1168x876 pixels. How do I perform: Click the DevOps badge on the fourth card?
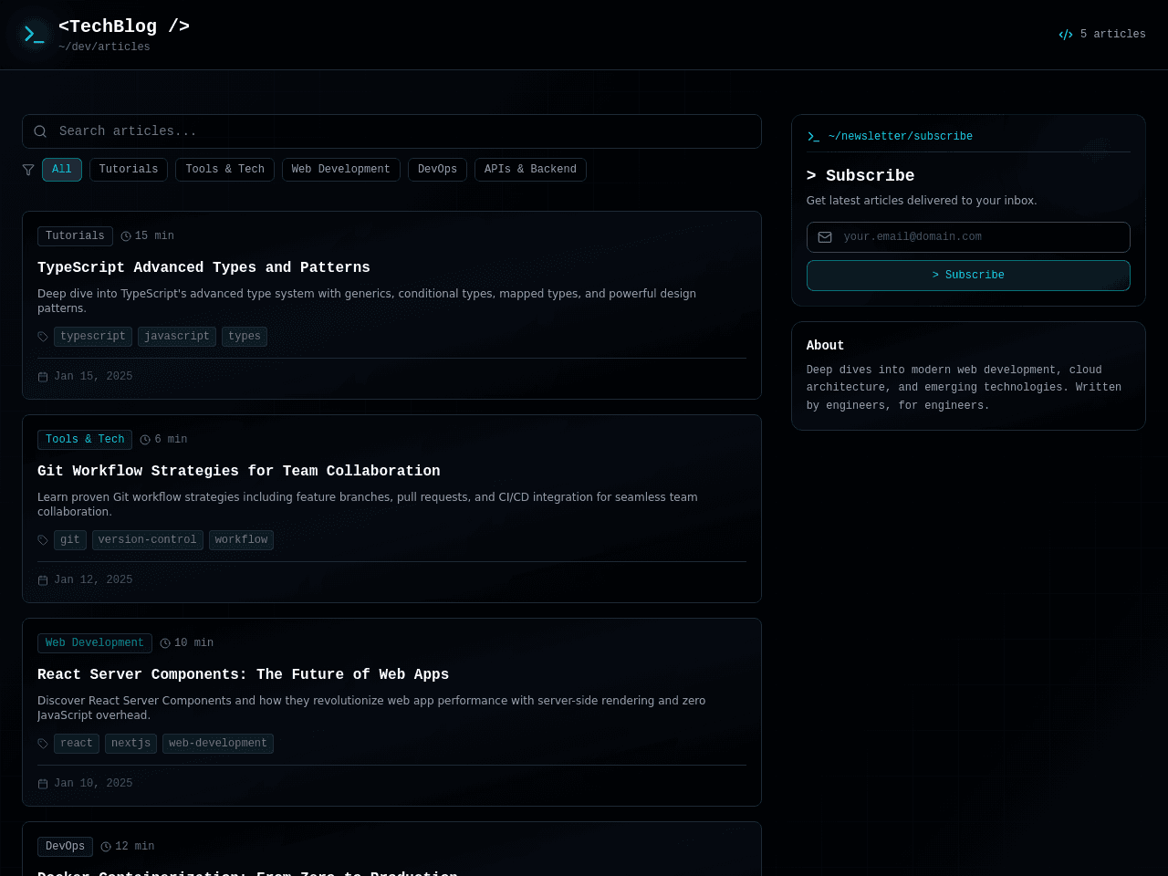pyautogui.click(x=65, y=847)
